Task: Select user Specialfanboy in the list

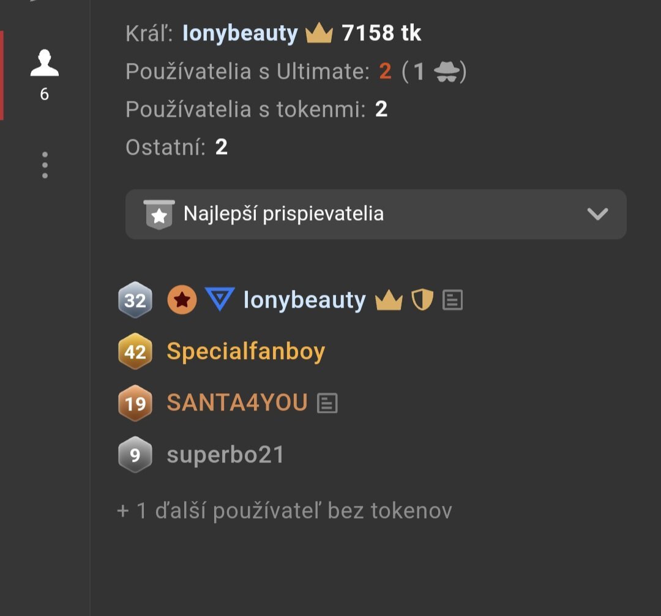Action: (x=245, y=352)
